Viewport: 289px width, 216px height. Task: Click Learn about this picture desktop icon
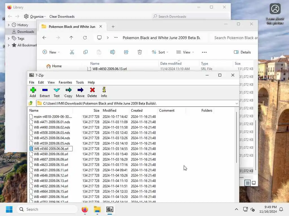pyautogui.click(x=275, y=14)
